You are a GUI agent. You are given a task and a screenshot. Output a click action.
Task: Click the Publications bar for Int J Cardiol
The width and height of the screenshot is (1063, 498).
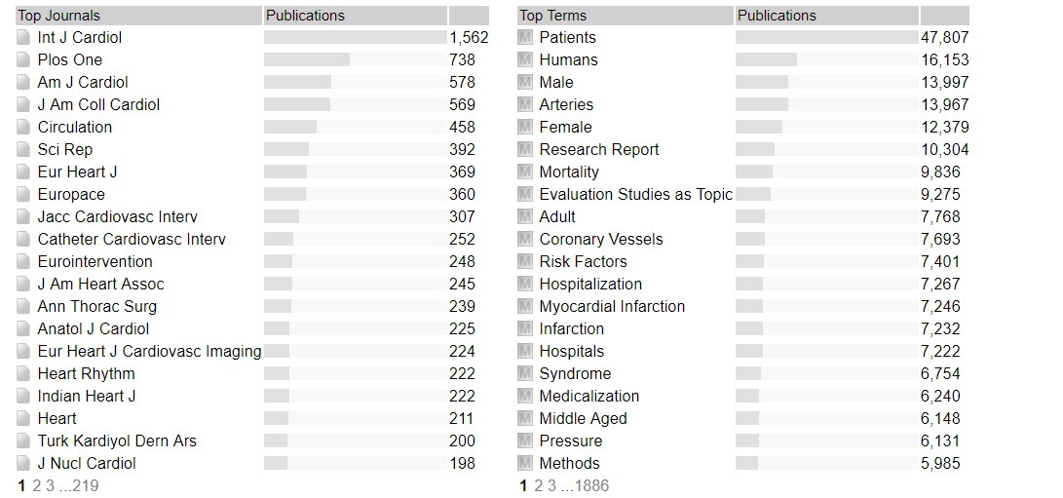[355, 38]
